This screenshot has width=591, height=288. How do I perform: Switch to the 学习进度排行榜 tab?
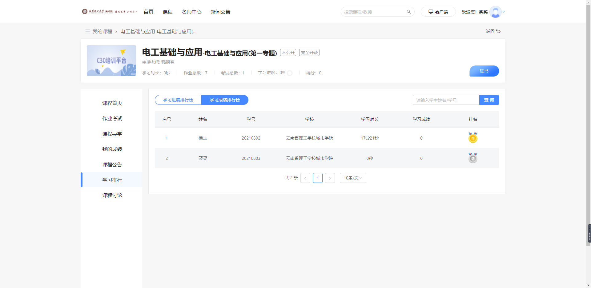pyautogui.click(x=178, y=100)
